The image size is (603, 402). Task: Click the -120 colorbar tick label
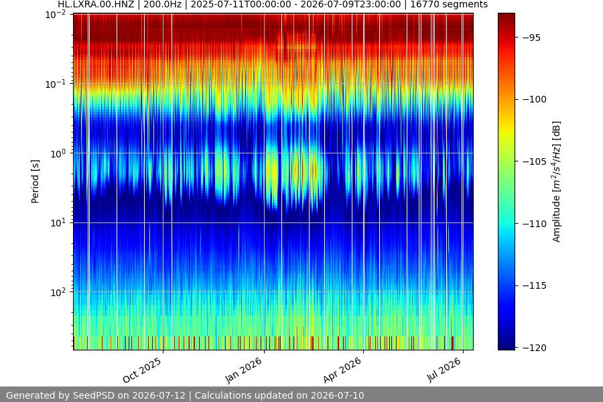(x=534, y=347)
